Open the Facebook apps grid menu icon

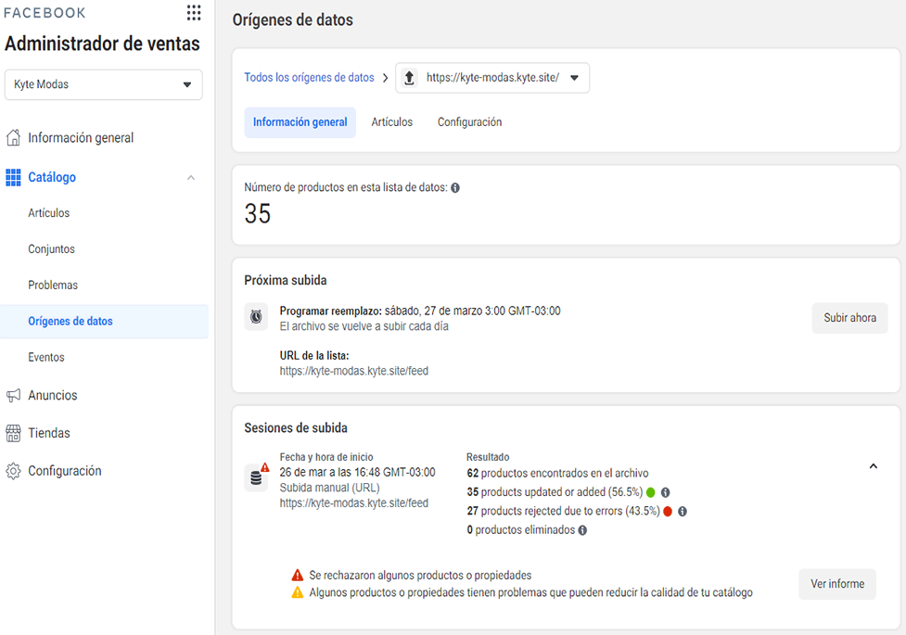(194, 13)
